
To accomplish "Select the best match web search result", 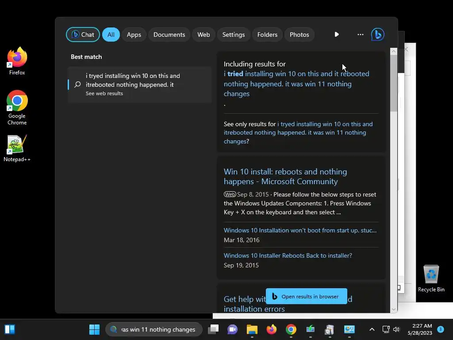I will (x=140, y=85).
